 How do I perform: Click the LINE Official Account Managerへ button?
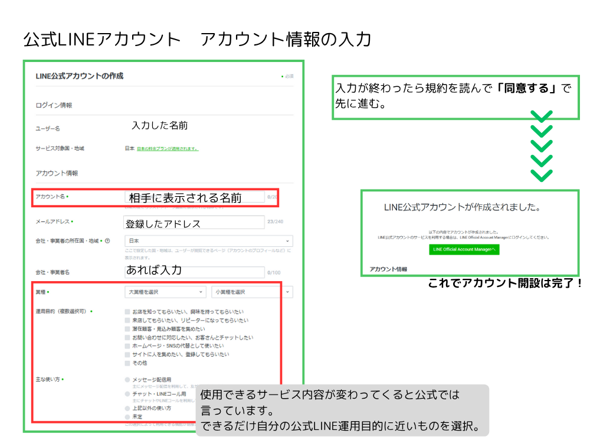464,249
